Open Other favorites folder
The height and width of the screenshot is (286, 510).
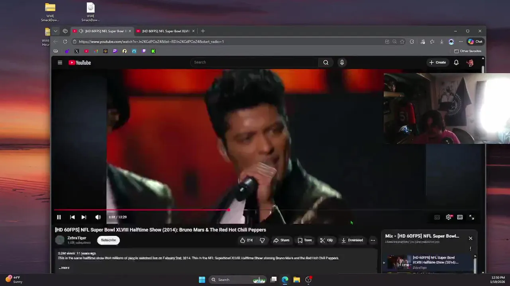point(468,51)
